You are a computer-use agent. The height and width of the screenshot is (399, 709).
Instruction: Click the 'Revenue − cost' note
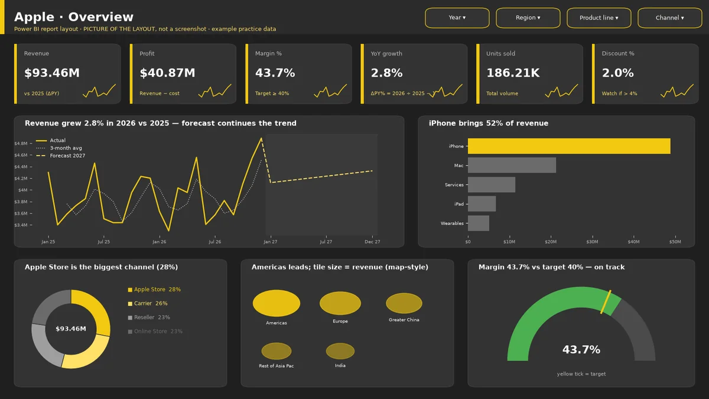click(x=160, y=93)
